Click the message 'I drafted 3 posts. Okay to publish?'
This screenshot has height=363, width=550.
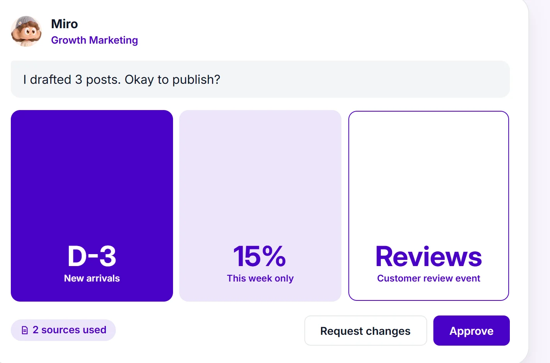tap(260, 79)
